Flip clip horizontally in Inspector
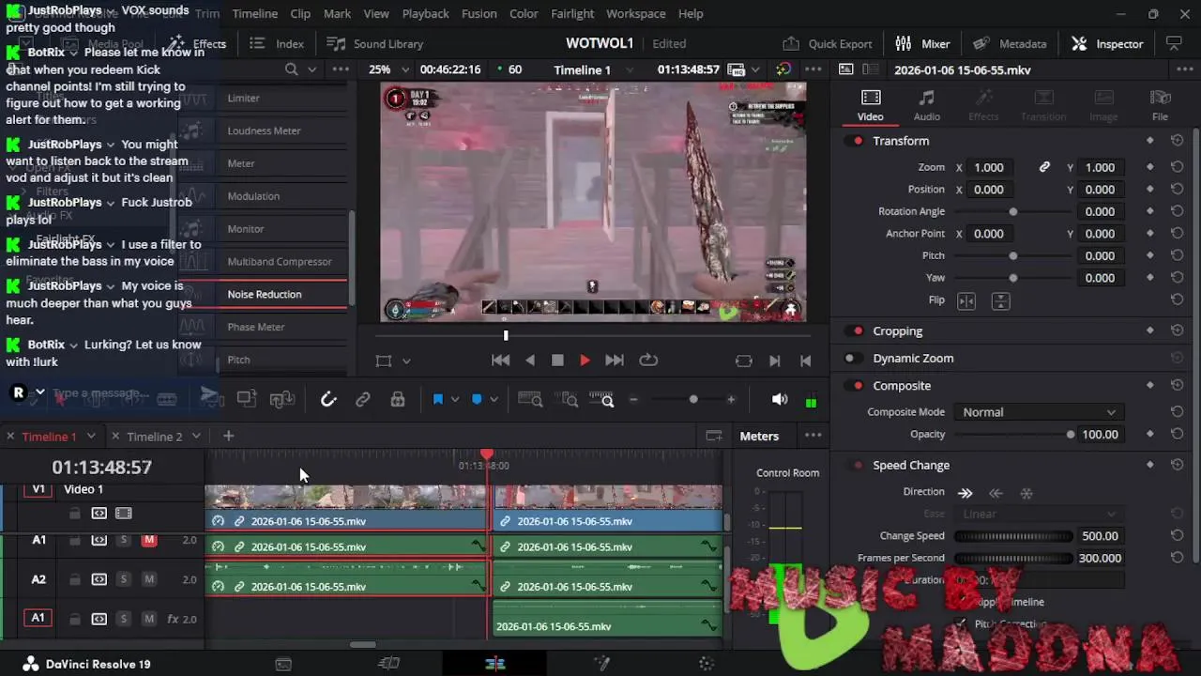This screenshot has width=1201, height=676. click(x=966, y=300)
